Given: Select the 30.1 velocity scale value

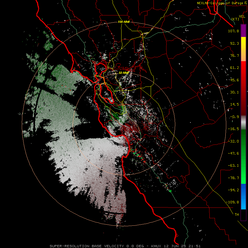Looking at the screenshot, I should coord(234,92).
